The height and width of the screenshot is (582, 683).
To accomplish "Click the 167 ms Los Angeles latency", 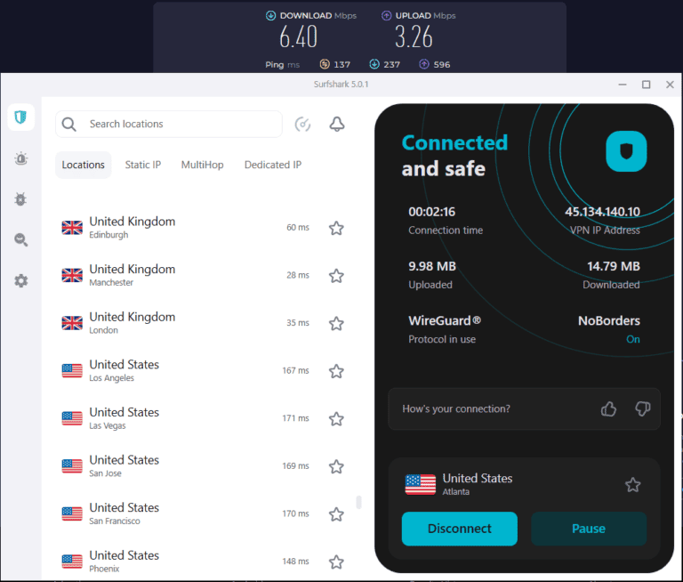I will (x=295, y=370).
